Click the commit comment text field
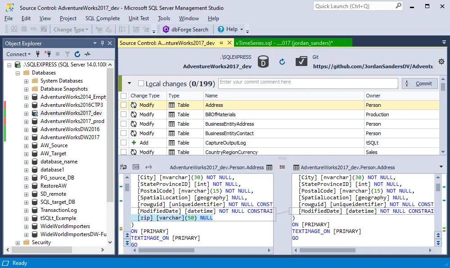The image size is (450, 268). point(308,83)
